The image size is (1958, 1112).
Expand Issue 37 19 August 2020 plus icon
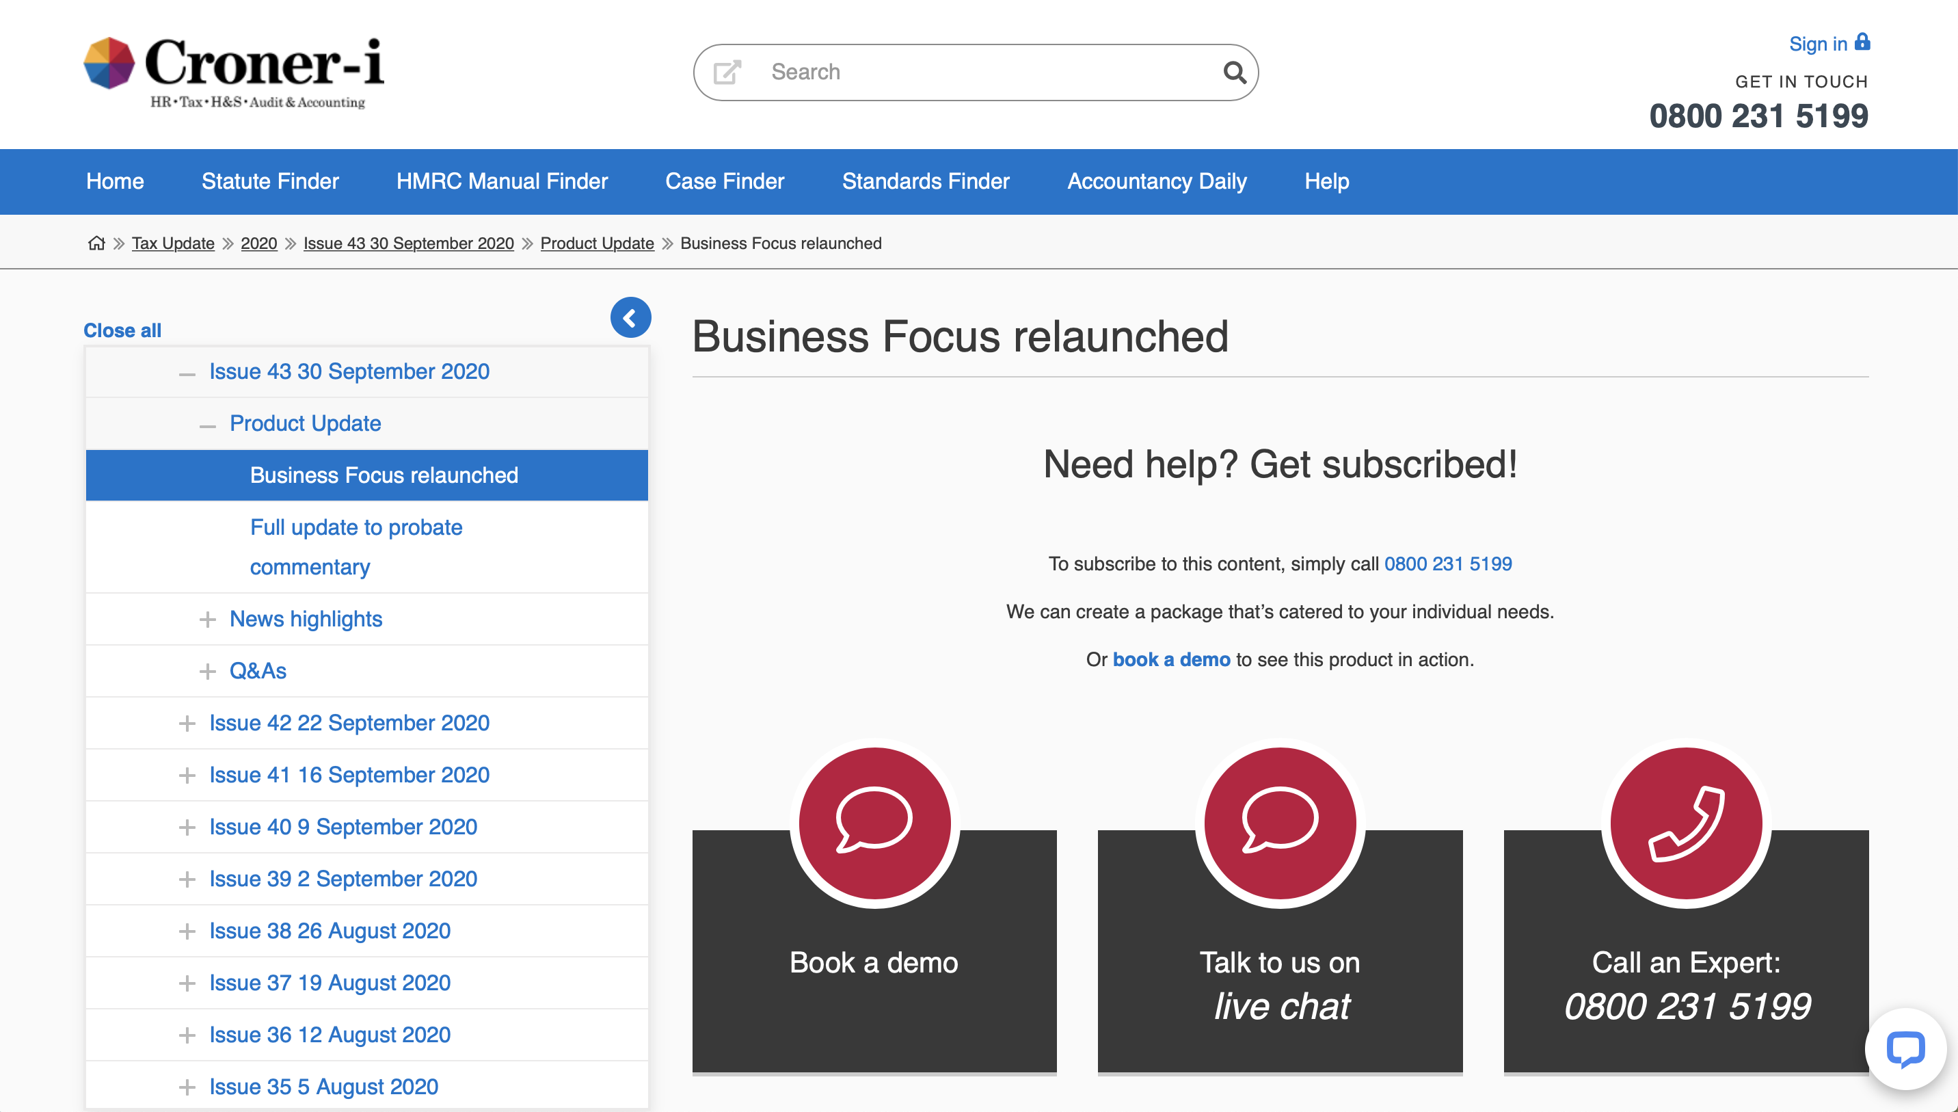(187, 983)
